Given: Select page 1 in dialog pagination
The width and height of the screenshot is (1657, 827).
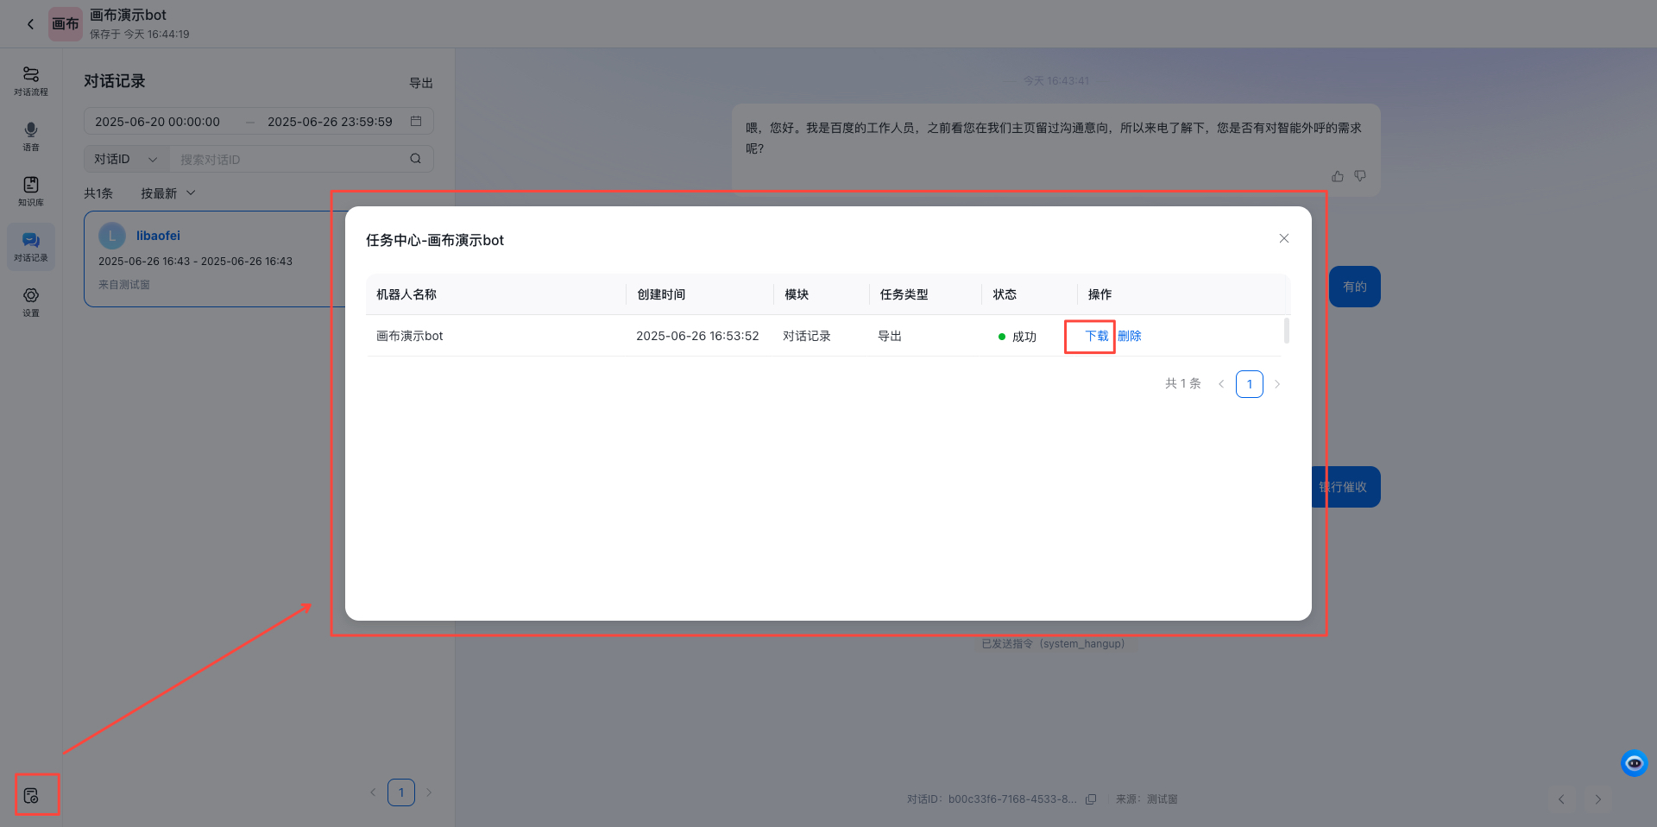Looking at the screenshot, I should 1249,384.
